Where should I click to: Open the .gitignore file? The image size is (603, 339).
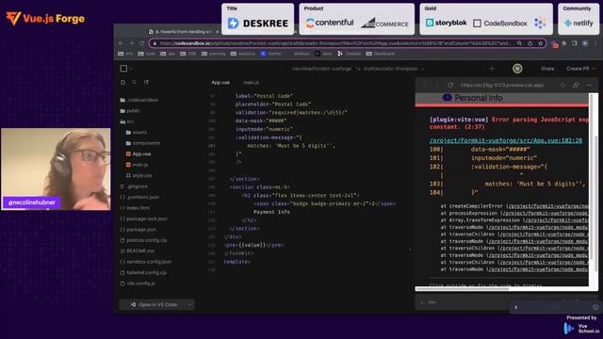(134, 186)
